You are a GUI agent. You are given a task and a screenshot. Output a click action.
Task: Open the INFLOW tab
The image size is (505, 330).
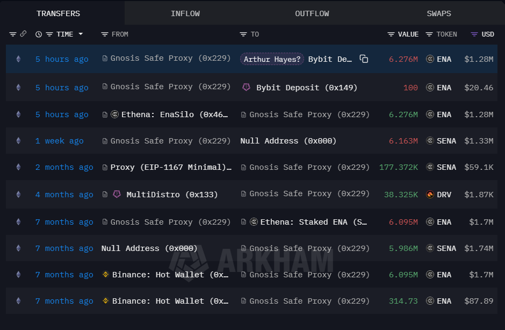(x=185, y=13)
